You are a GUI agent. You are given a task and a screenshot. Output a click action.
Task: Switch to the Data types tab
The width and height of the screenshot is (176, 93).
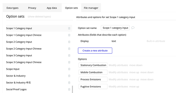point(12,8)
